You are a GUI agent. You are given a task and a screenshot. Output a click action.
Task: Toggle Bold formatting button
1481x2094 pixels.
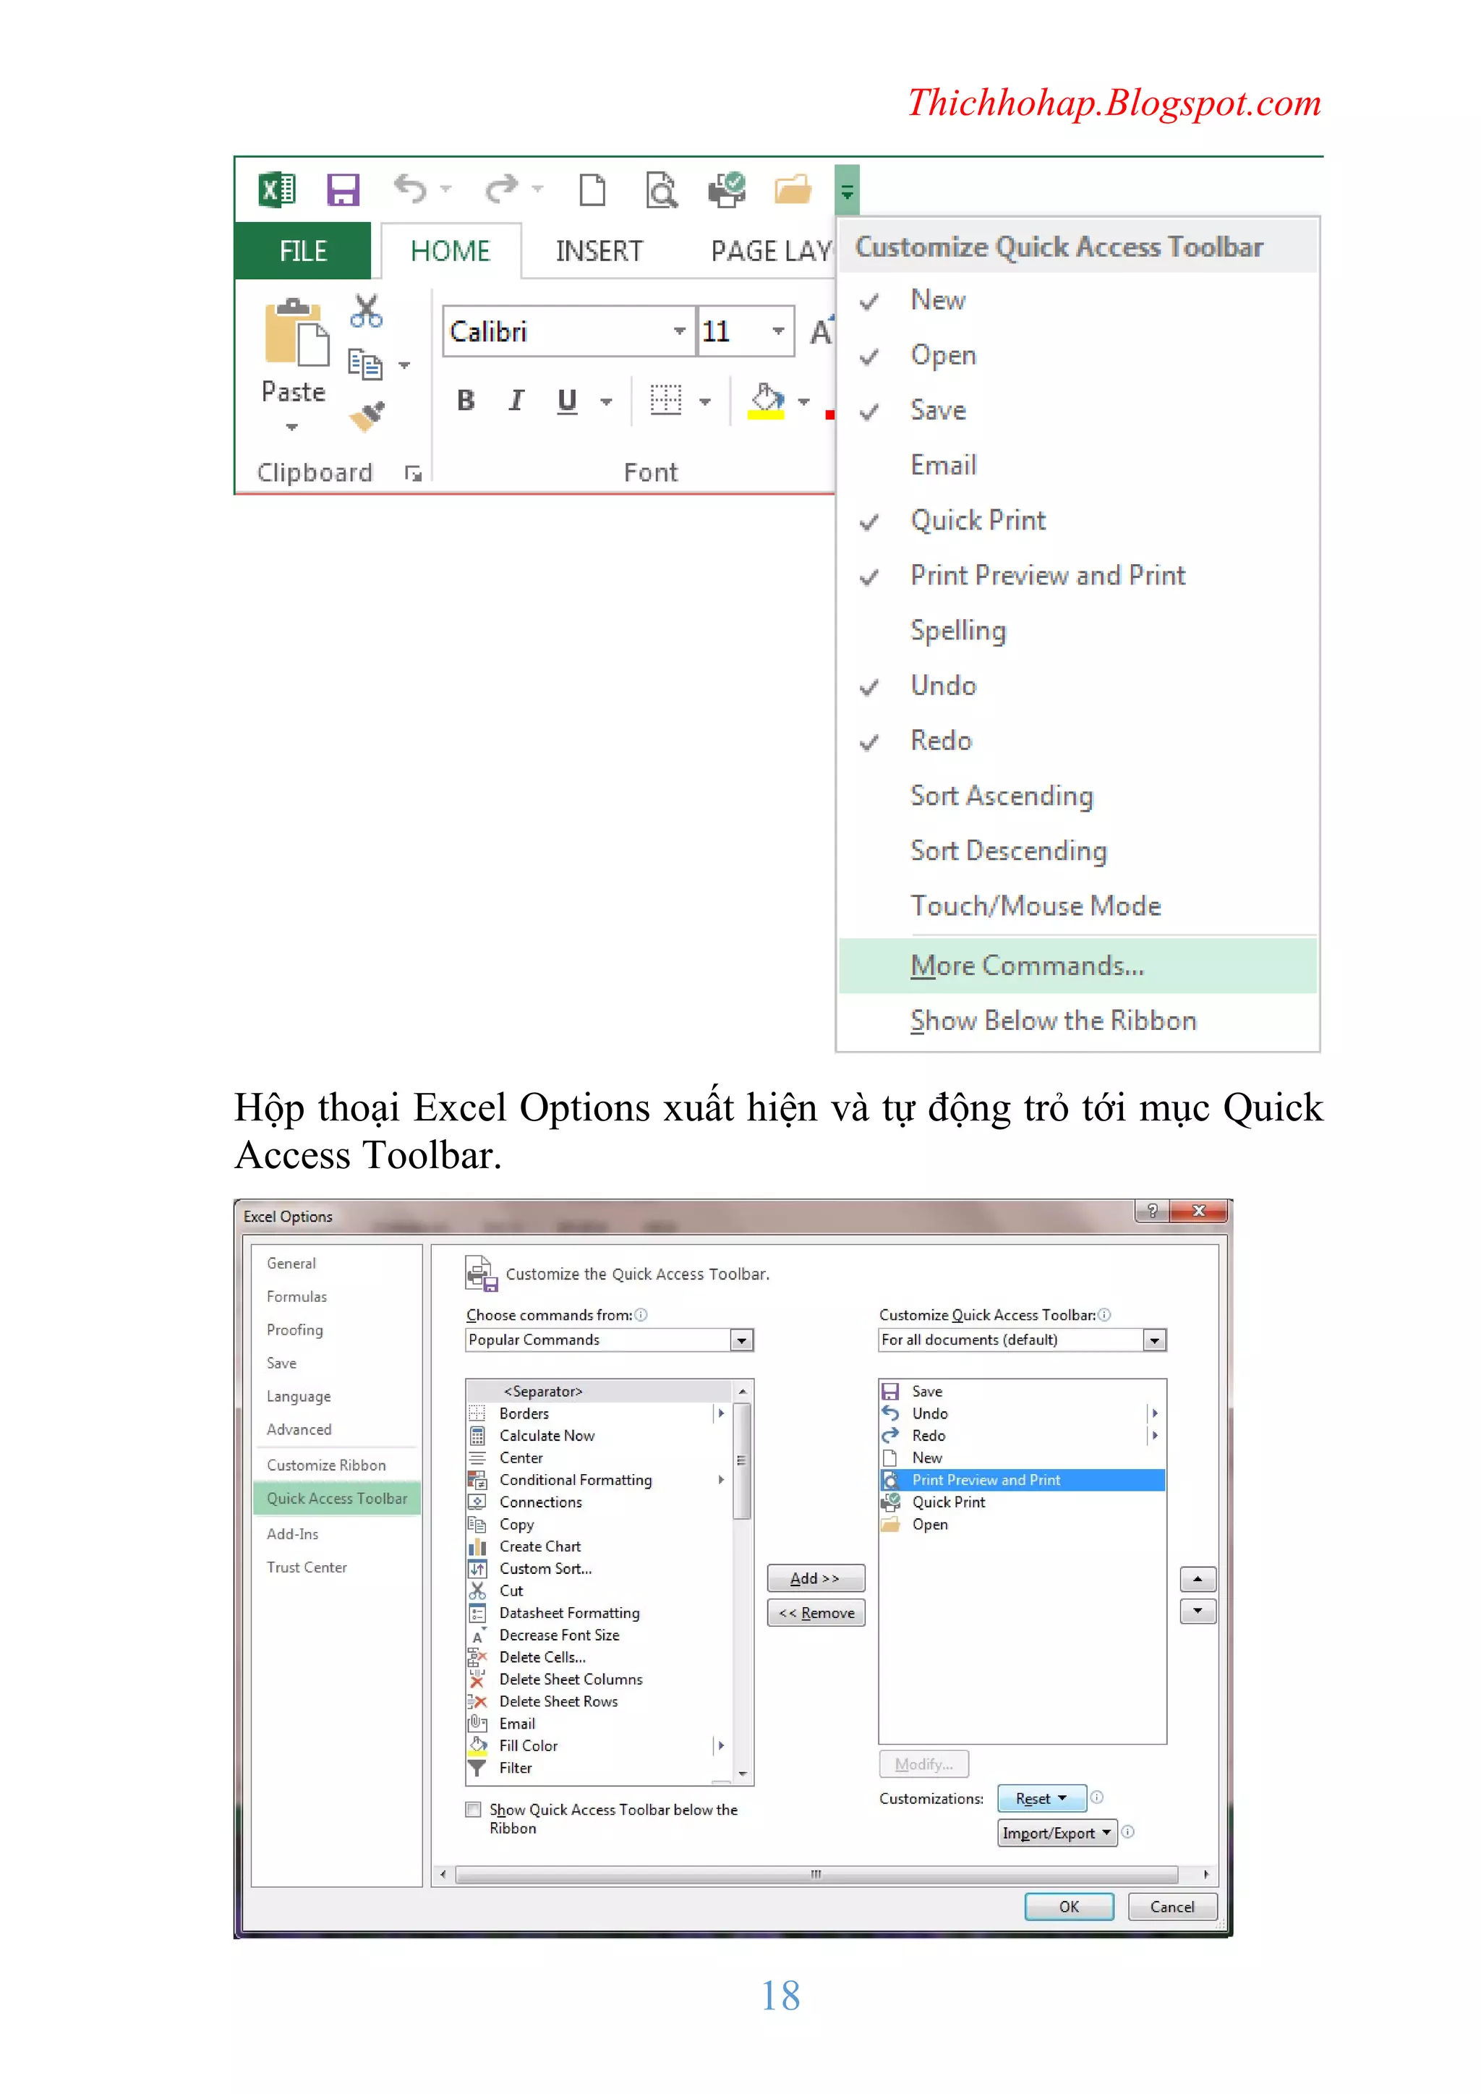tap(466, 401)
